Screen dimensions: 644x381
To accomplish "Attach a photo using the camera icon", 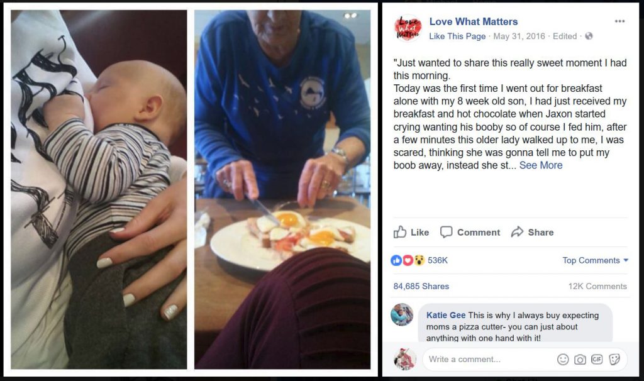I will coord(580,360).
